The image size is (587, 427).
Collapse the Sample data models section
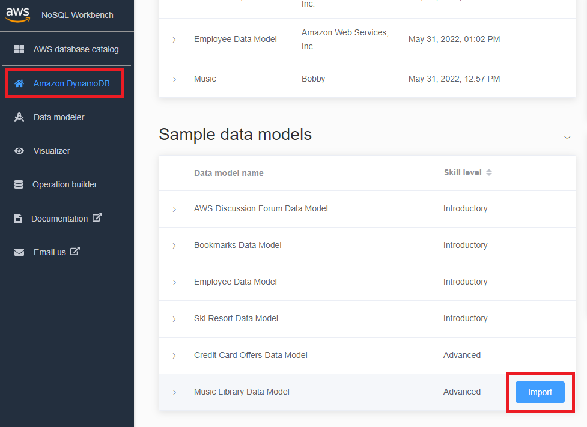tap(567, 137)
